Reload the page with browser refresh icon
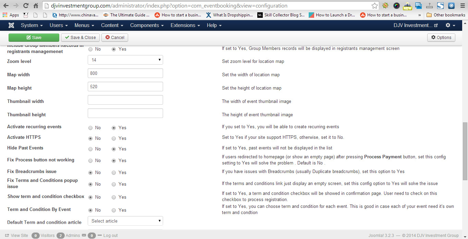This screenshot has height=239, width=468. [x=26, y=5]
